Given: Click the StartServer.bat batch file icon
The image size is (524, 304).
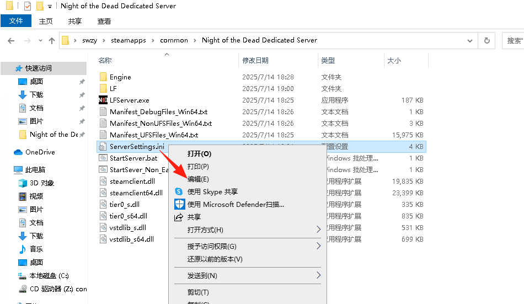Looking at the screenshot, I should pyautogui.click(x=103, y=158).
